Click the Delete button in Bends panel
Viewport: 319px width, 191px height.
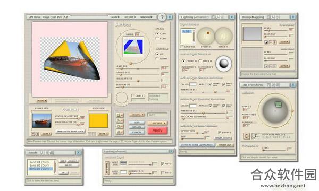[69, 166]
